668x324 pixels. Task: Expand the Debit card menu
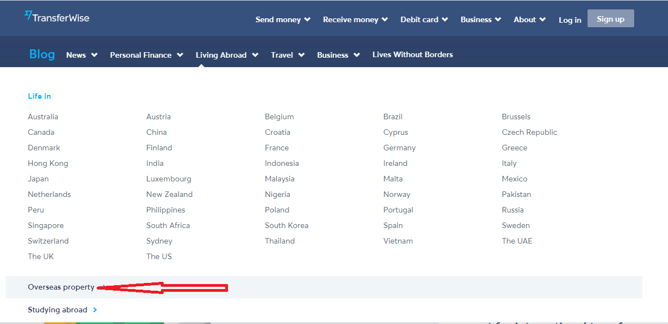(424, 19)
